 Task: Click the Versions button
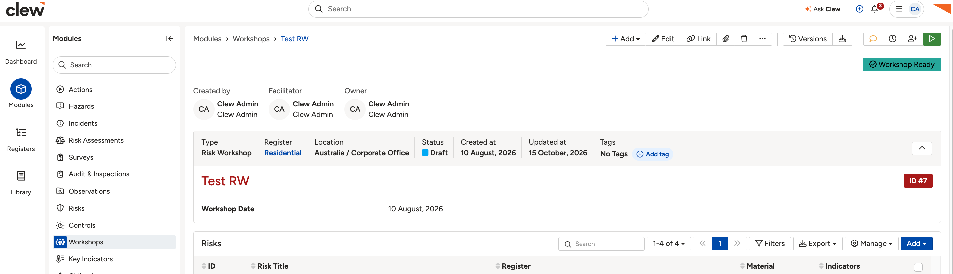pyautogui.click(x=807, y=39)
